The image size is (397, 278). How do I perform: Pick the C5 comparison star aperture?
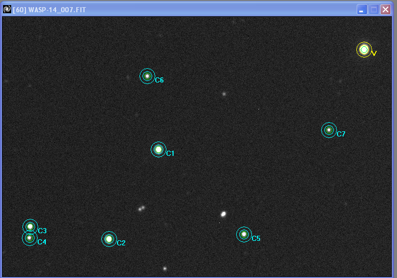tap(244, 234)
